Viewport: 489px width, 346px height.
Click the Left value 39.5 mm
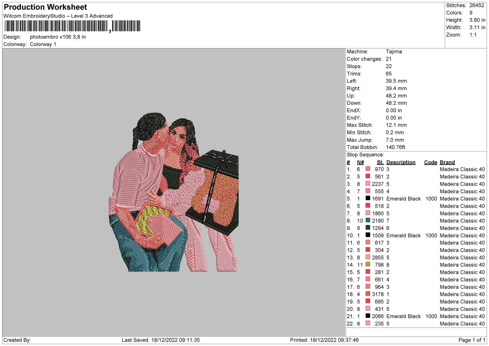[x=396, y=81]
